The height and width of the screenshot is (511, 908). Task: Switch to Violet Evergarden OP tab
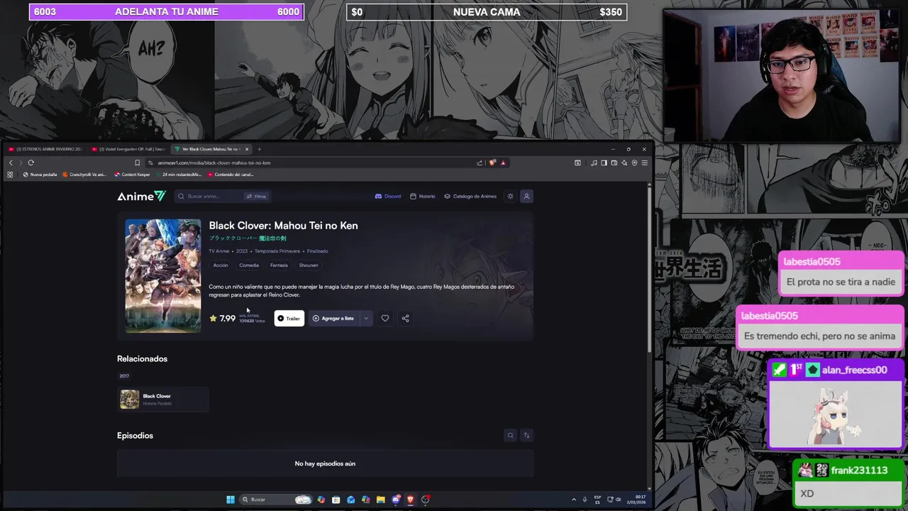coord(128,150)
